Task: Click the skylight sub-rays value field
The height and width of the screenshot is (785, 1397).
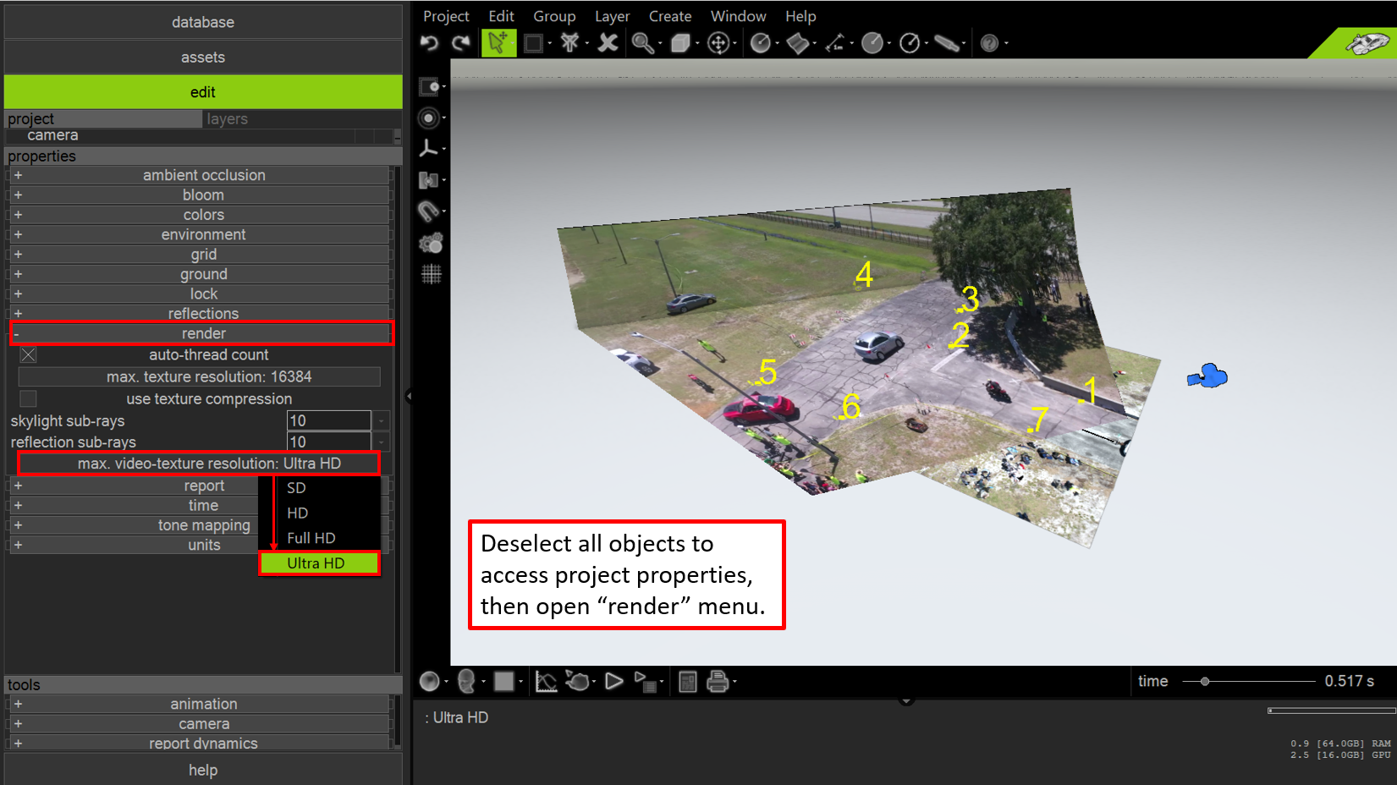Action: point(328,420)
